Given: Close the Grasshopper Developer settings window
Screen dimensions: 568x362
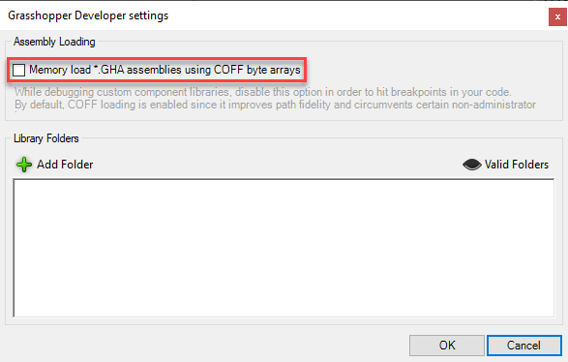Looking at the screenshot, I should pyautogui.click(x=557, y=17).
